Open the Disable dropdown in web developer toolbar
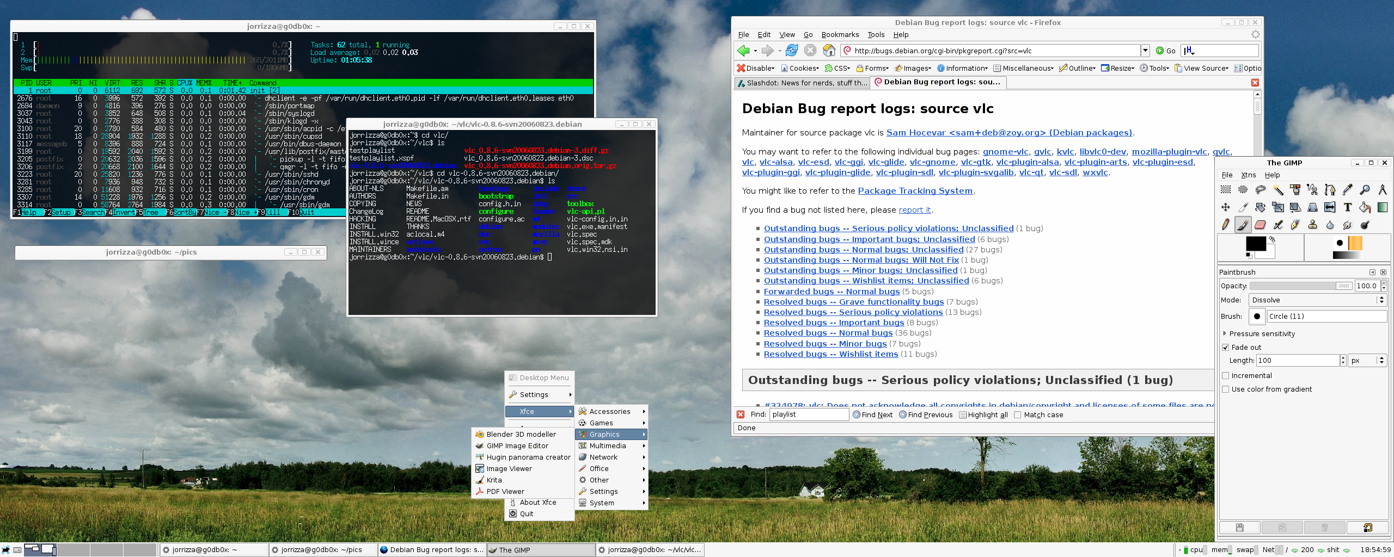This screenshot has width=1394, height=557. (x=755, y=68)
